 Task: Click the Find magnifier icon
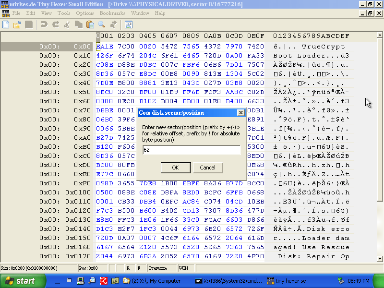pos(102,24)
